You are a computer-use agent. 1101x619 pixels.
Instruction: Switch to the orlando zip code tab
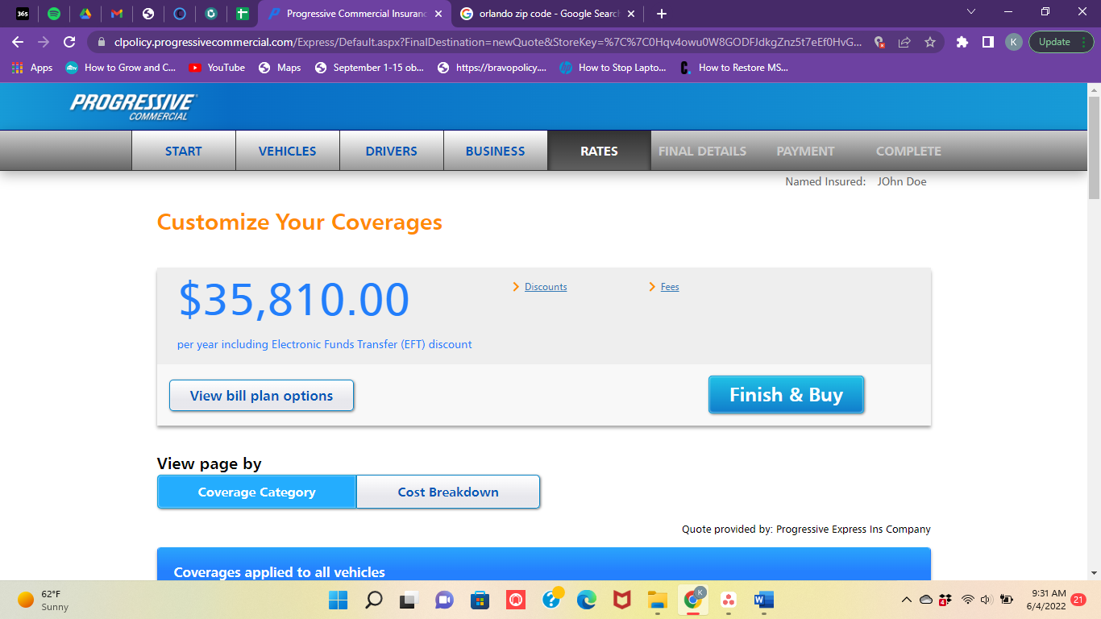548,14
